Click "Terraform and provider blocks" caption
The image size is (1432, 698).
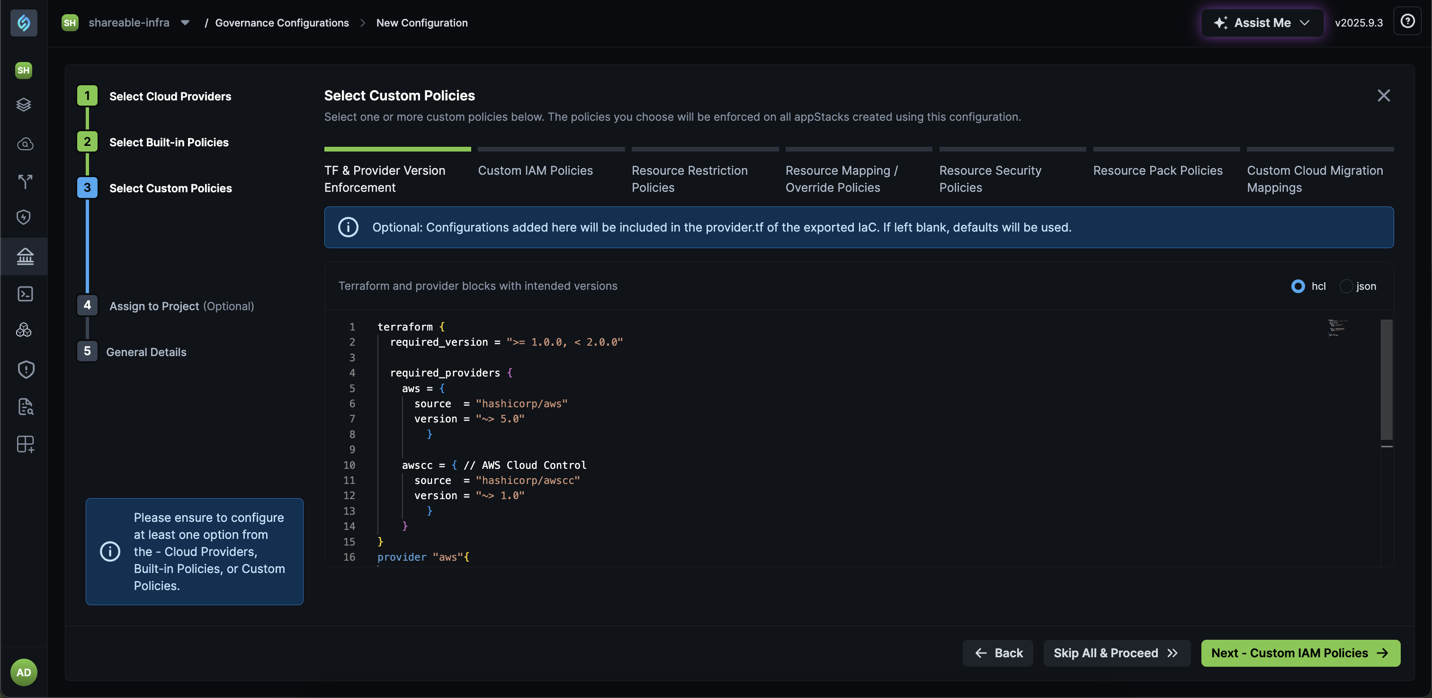(x=477, y=286)
